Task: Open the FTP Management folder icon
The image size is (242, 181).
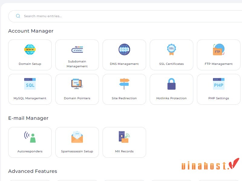Action: 219,49
